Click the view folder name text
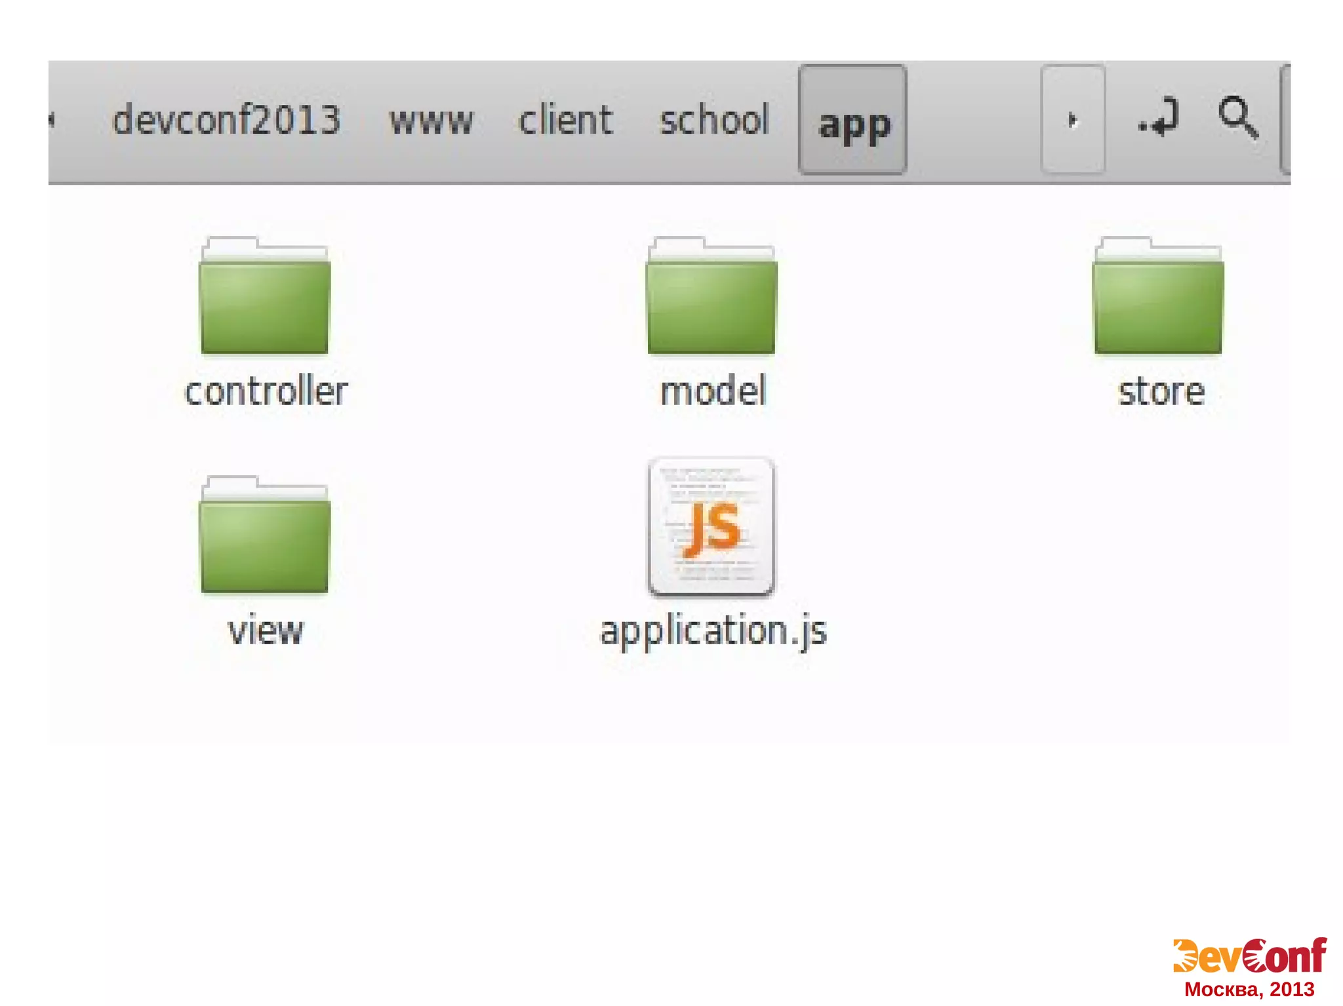The image size is (1343, 1006). click(266, 631)
